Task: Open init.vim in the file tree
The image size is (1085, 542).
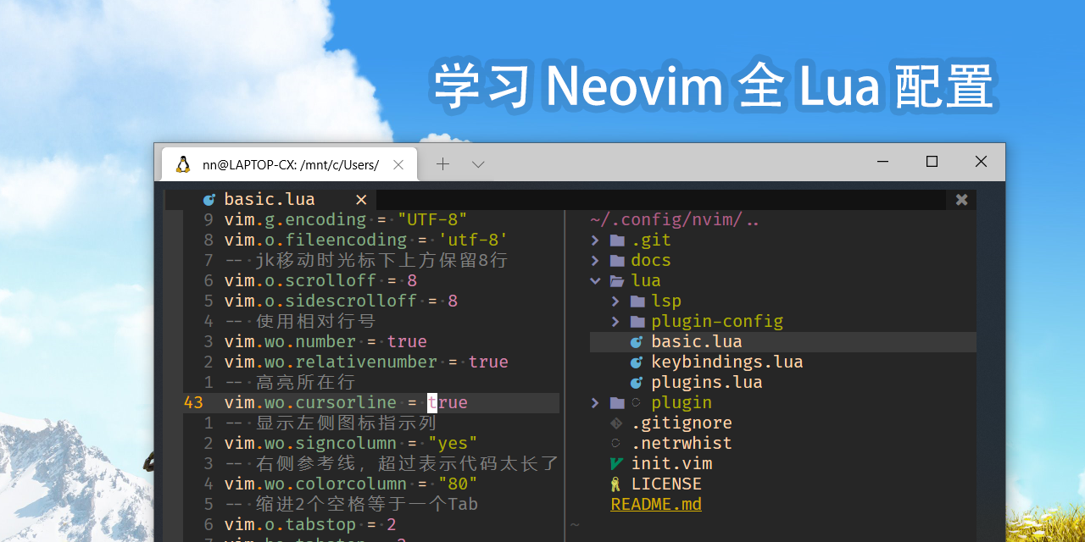Action: coord(671,464)
